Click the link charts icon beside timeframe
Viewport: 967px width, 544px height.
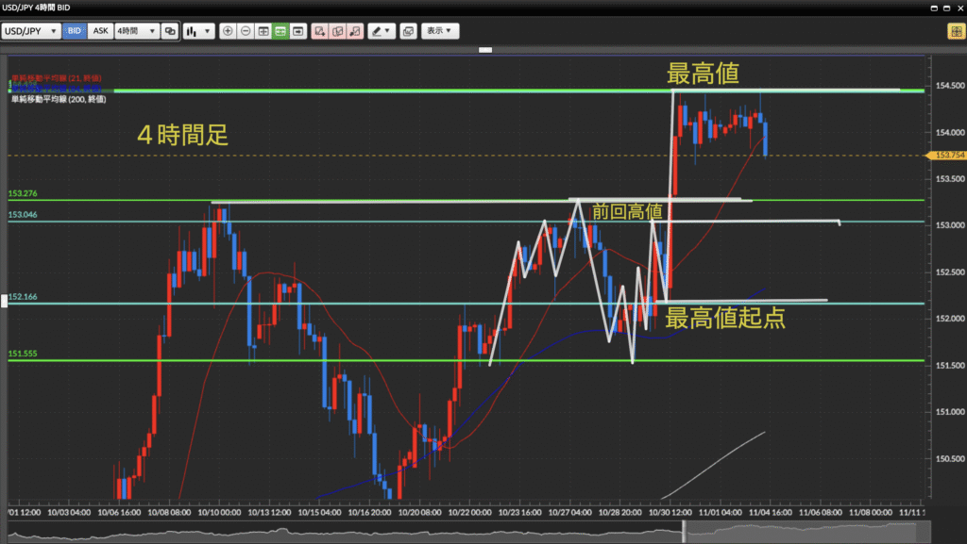[170, 31]
